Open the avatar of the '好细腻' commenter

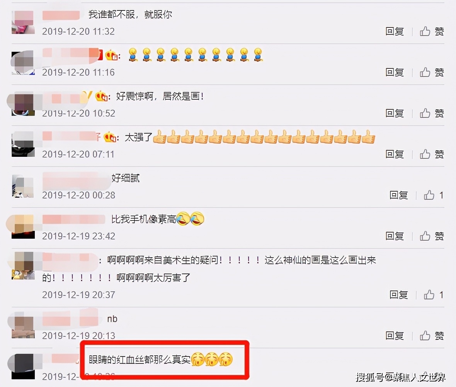click(x=23, y=187)
